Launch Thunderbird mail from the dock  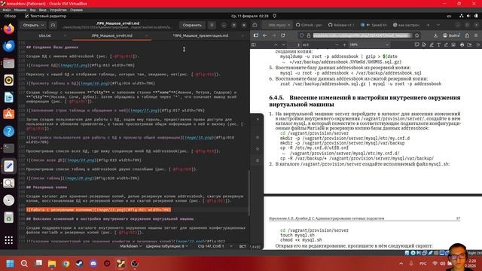[8, 46]
